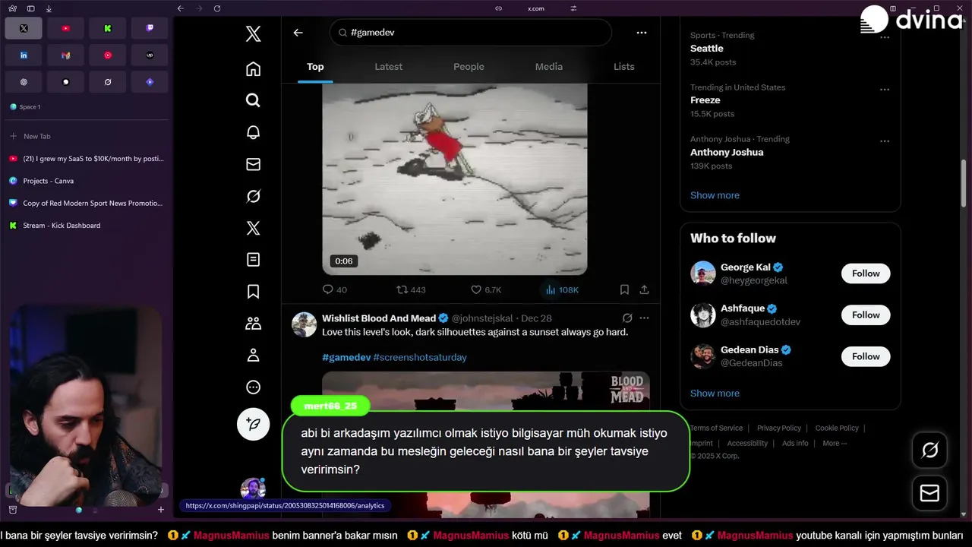Screen dimensions: 972x547
Task: Open the #screenshotsaturday hashtag
Action: pyautogui.click(x=420, y=357)
